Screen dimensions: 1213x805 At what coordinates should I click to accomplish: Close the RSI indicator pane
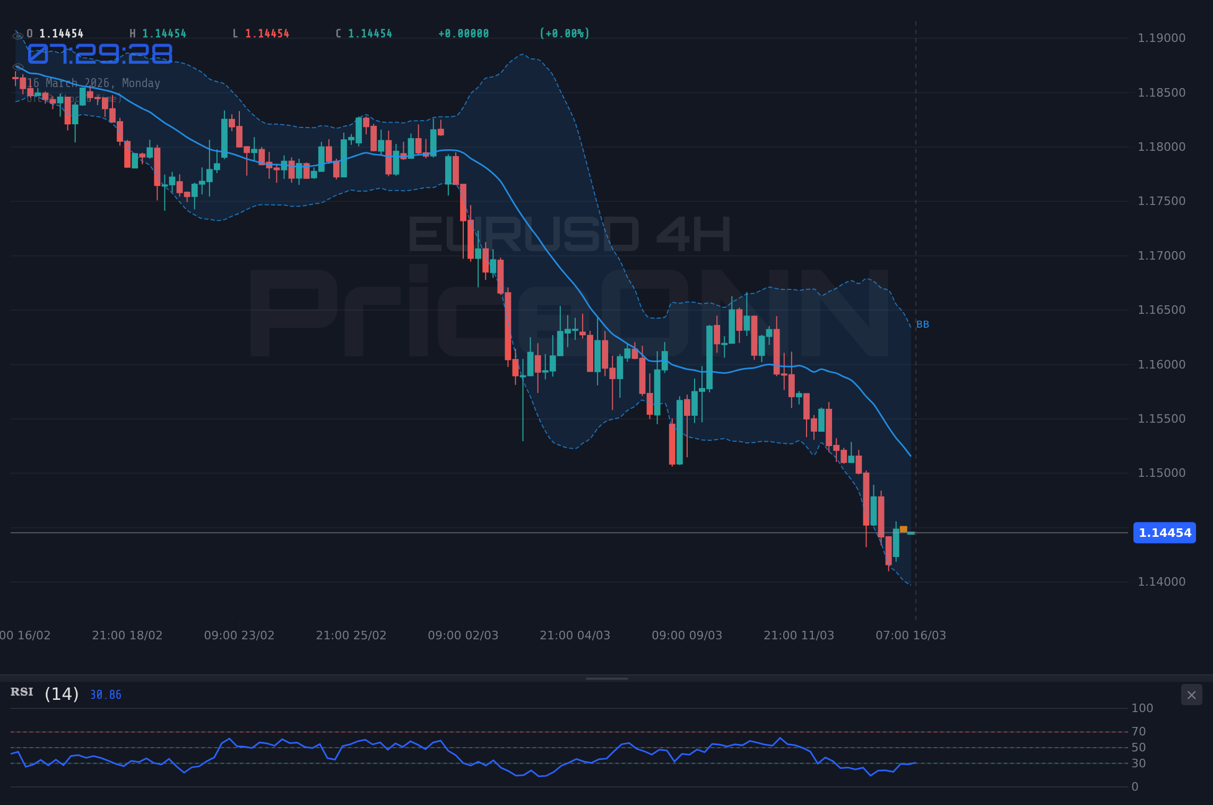pos(1191,695)
